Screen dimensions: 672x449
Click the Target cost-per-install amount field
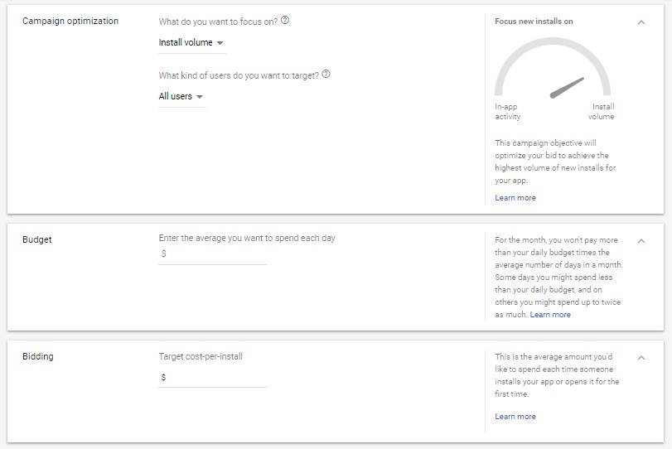[217, 378]
